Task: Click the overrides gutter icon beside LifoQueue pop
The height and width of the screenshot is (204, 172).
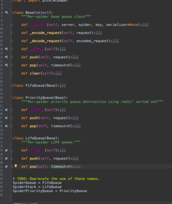Action: (6, 166)
